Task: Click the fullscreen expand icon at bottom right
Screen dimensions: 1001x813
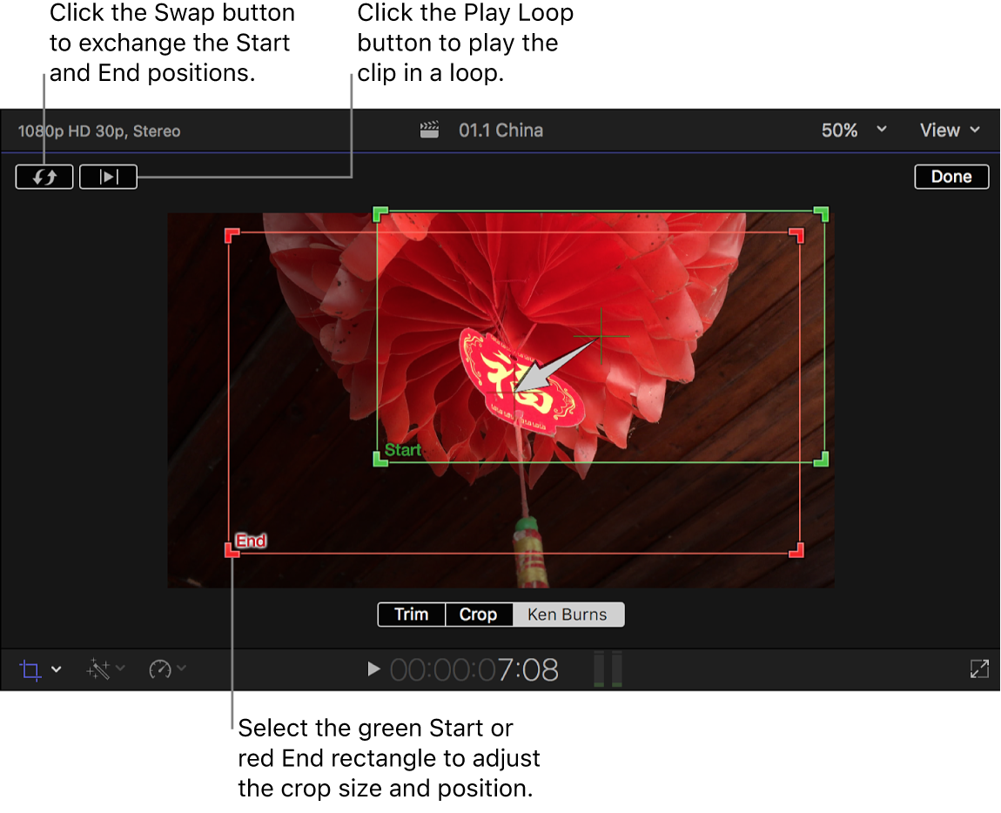Action: point(978,669)
